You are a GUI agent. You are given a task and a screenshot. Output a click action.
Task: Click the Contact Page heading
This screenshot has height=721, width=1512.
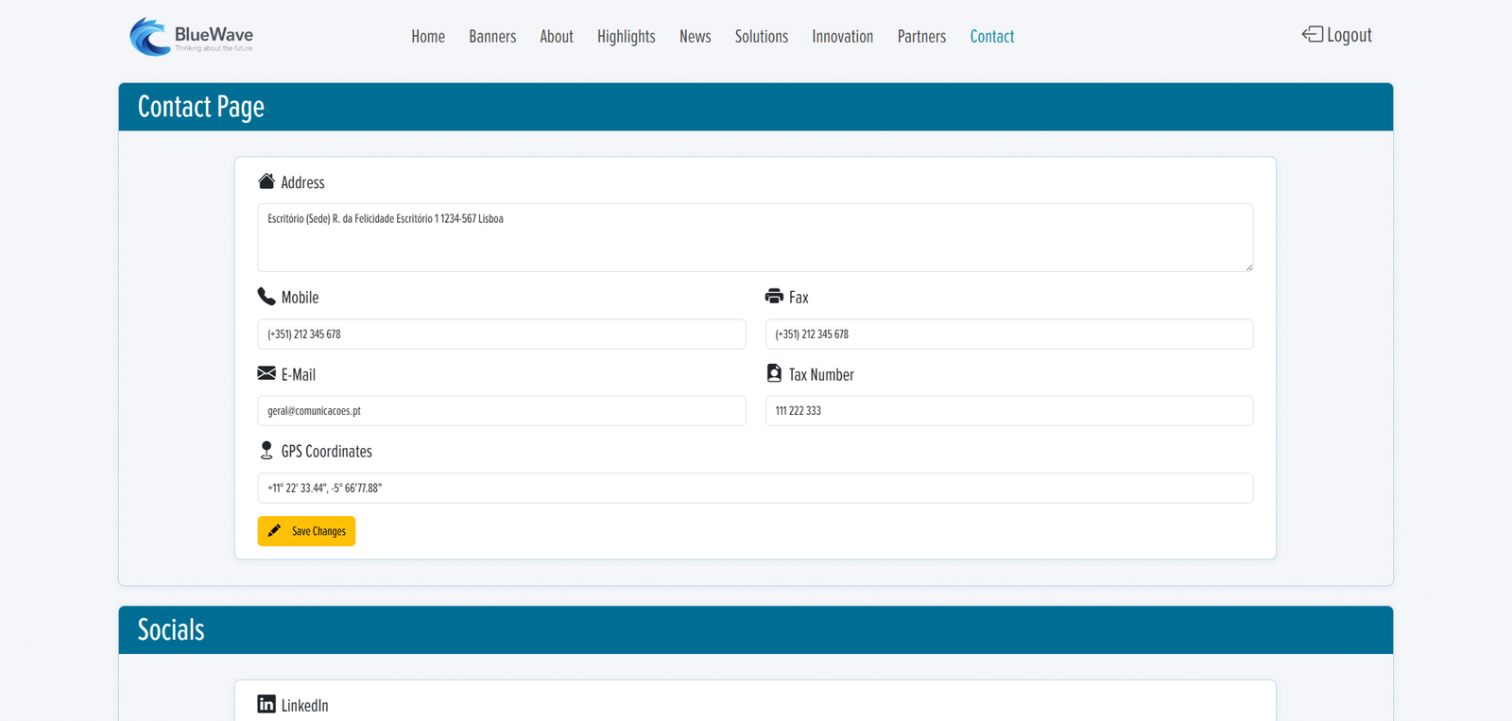[201, 107]
